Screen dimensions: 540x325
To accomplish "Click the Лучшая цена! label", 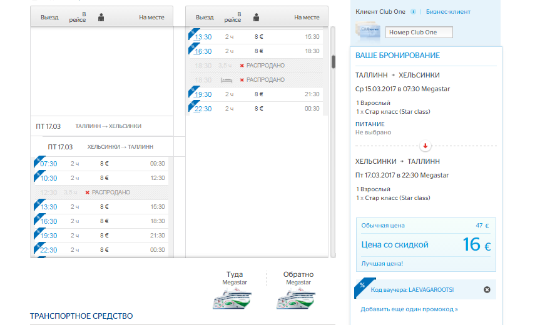I will 382,264.
